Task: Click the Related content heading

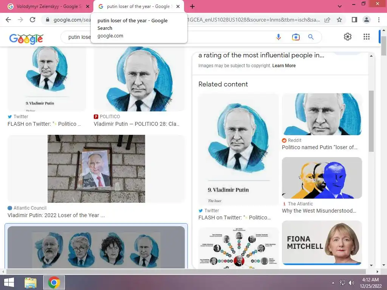Action: click(223, 84)
